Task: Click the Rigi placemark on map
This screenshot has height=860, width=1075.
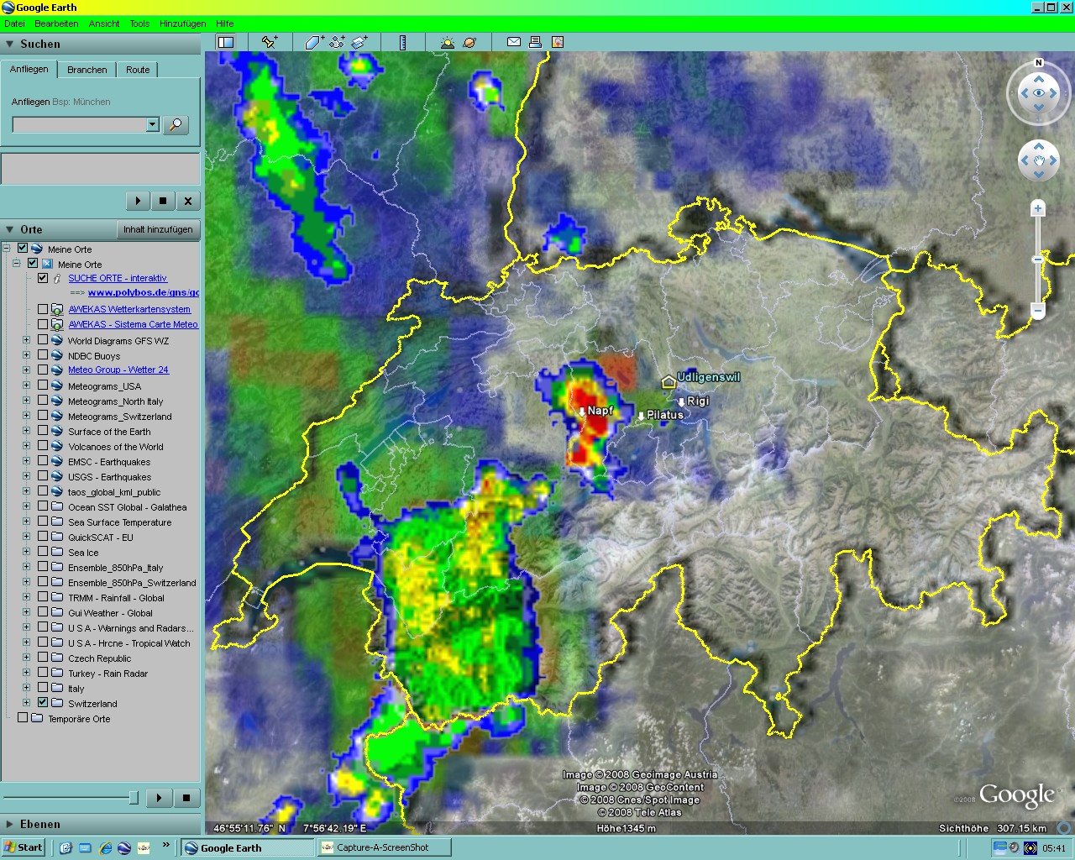Action: pyautogui.click(x=681, y=401)
